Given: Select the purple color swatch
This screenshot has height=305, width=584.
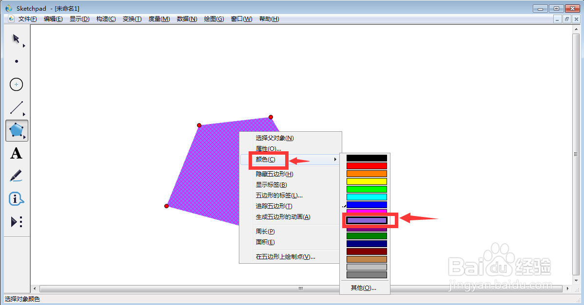Looking at the screenshot, I should coord(367,220).
